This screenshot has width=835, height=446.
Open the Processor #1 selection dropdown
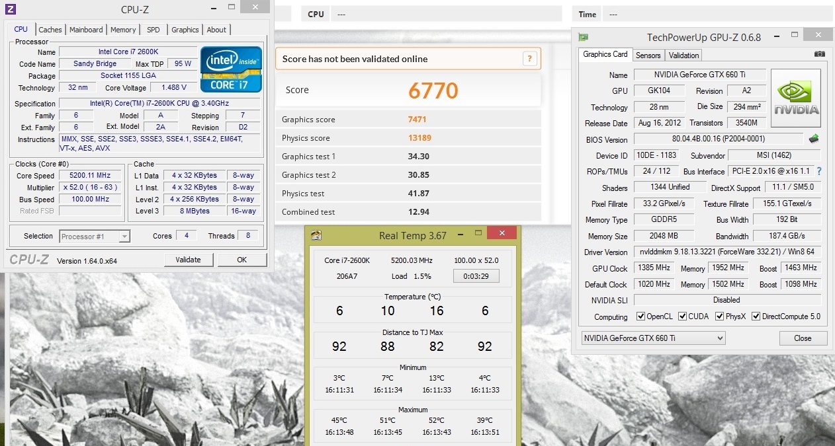[95, 236]
